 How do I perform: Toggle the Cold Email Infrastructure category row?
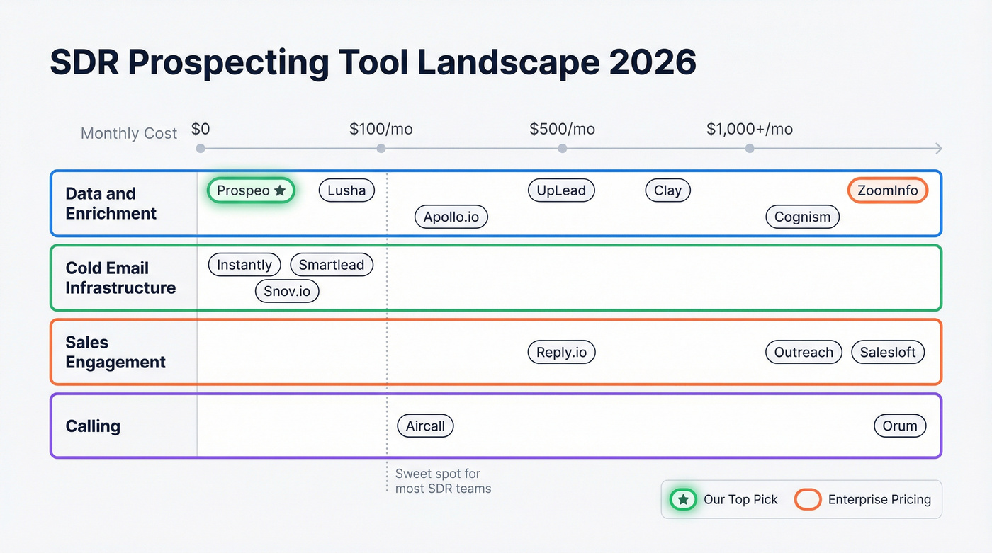point(121,278)
